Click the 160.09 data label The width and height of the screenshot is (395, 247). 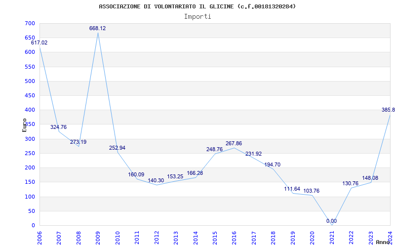(136, 174)
